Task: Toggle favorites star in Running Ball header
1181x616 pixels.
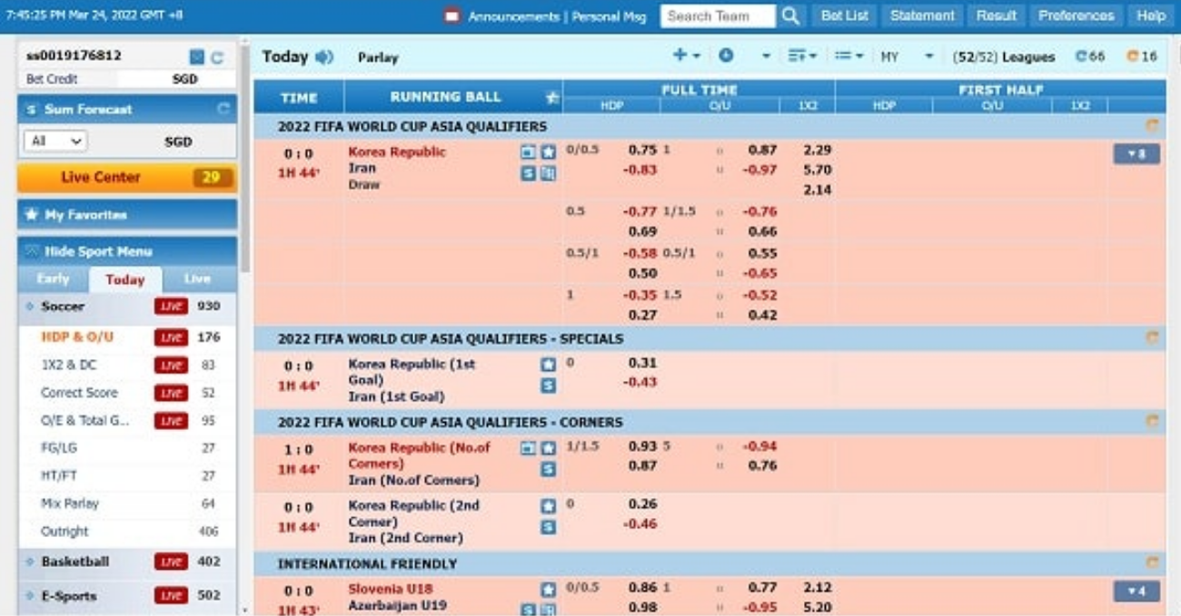Action: [551, 97]
